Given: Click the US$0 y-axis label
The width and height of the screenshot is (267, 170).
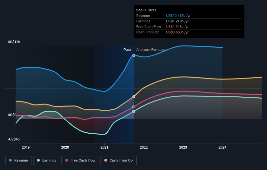Looking at the screenshot, I should click(x=12, y=115).
